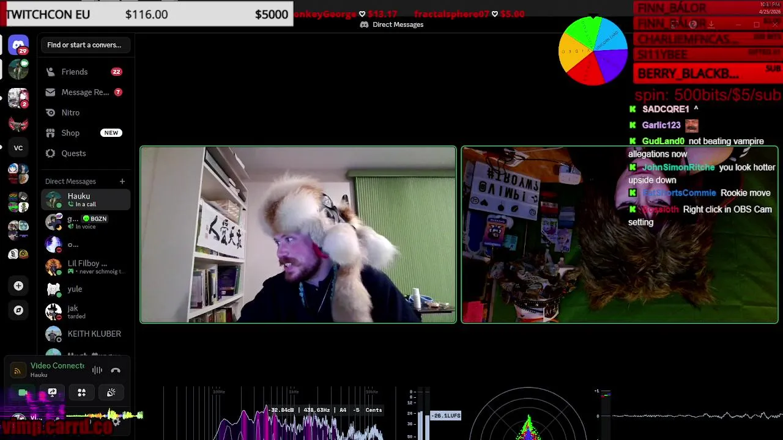This screenshot has height=440, width=783.
Task: Click connection signal icon beside Video Connected
Action: pos(17,370)
